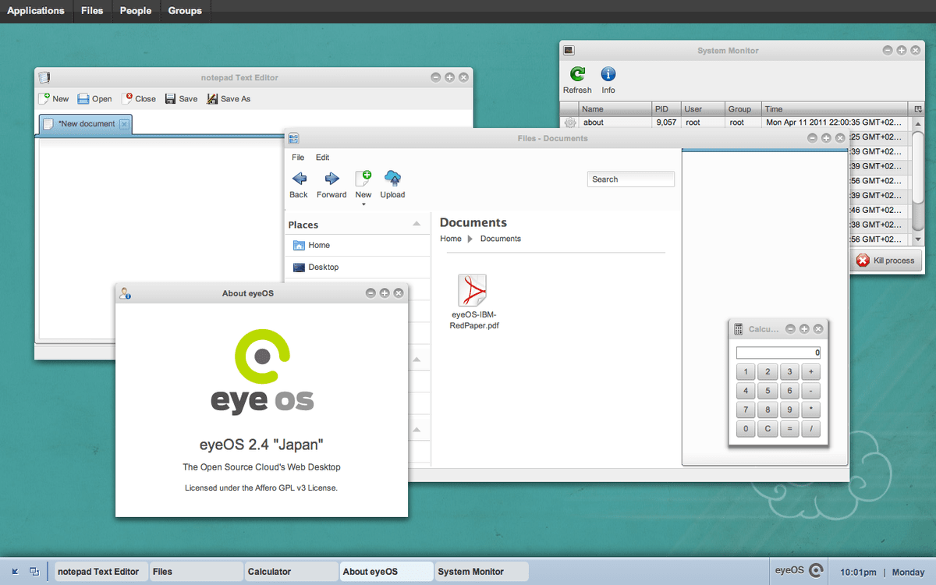936x585 pixels.
Task: Go Back in the Files window
Action: pos(298,184)
